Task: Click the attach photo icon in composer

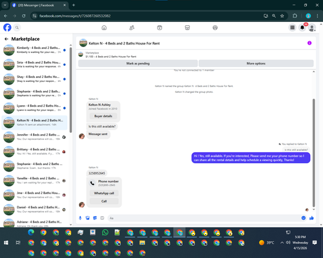Action: click(x=88, y=218)
